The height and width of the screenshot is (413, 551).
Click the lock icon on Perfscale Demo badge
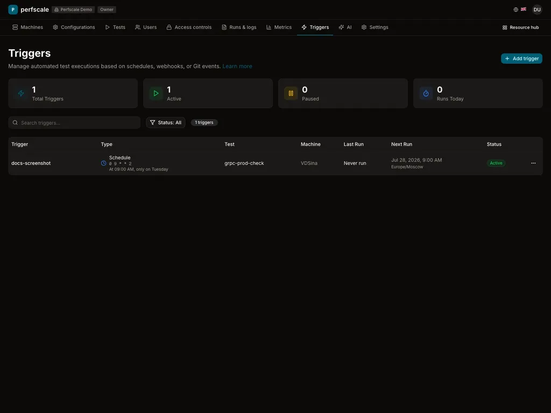(56, 10)
